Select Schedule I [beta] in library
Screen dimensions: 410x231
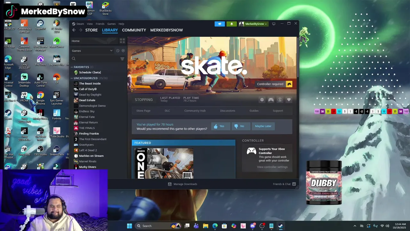90,73
